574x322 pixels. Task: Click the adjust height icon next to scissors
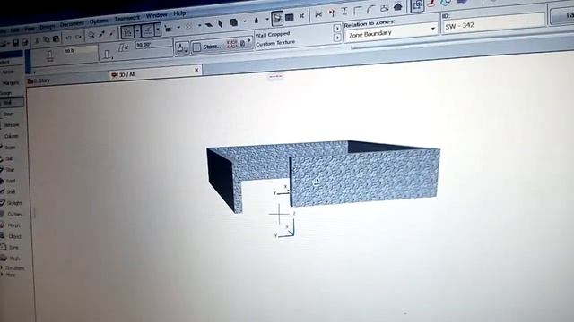pos(344,12)
